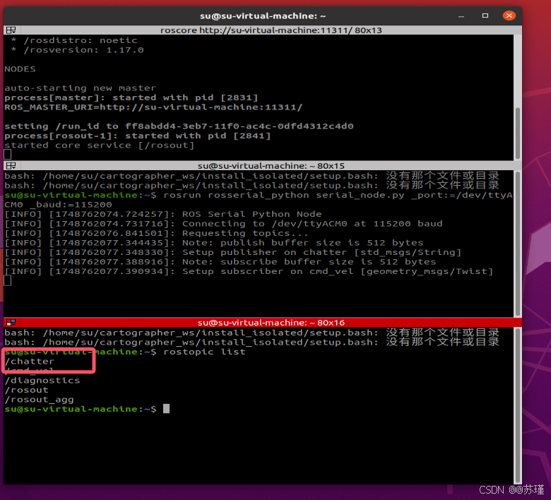551x500 pixels.
Task: Click Connecting to /dev/ttyACM0 line
Action: (223, 223)
